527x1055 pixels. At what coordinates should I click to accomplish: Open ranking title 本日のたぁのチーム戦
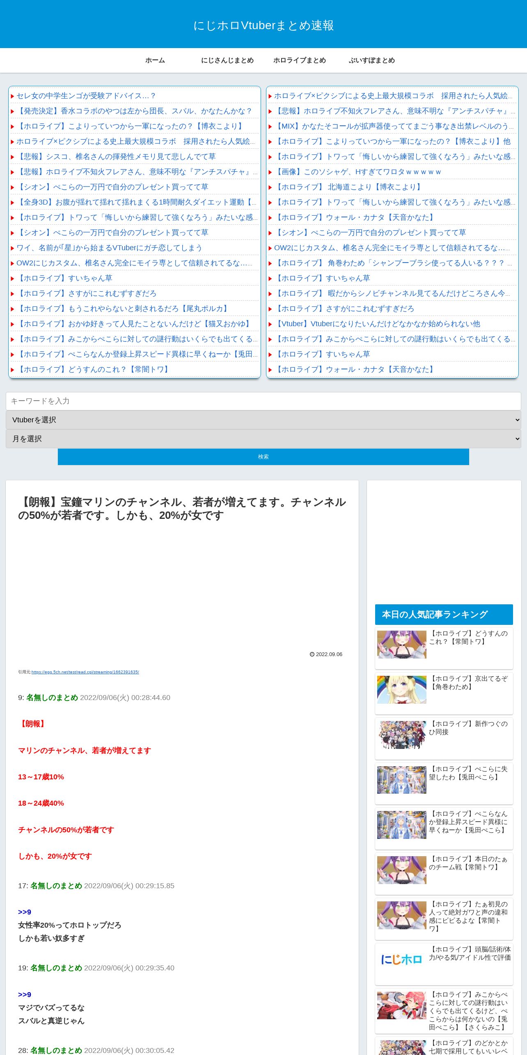pos(468,863)
